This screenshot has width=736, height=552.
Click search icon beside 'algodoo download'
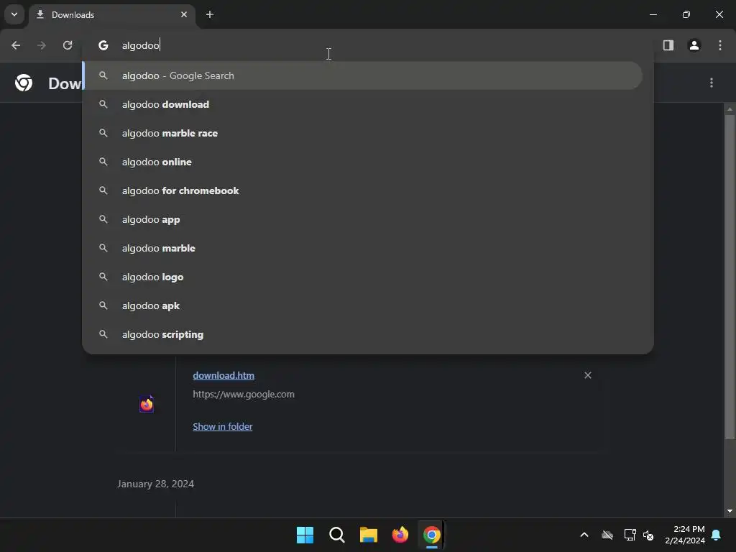click(103, 104)
